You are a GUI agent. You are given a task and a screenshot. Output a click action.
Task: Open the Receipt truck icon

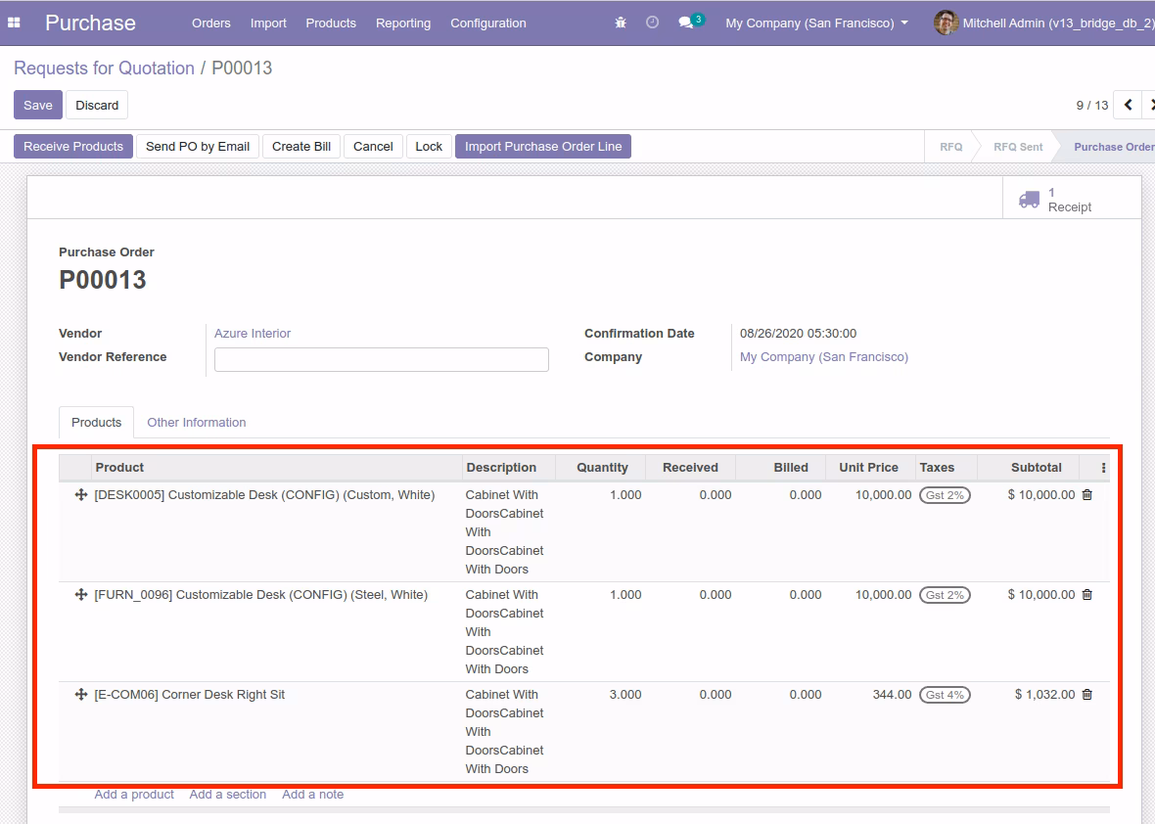tap(1029, 200)
